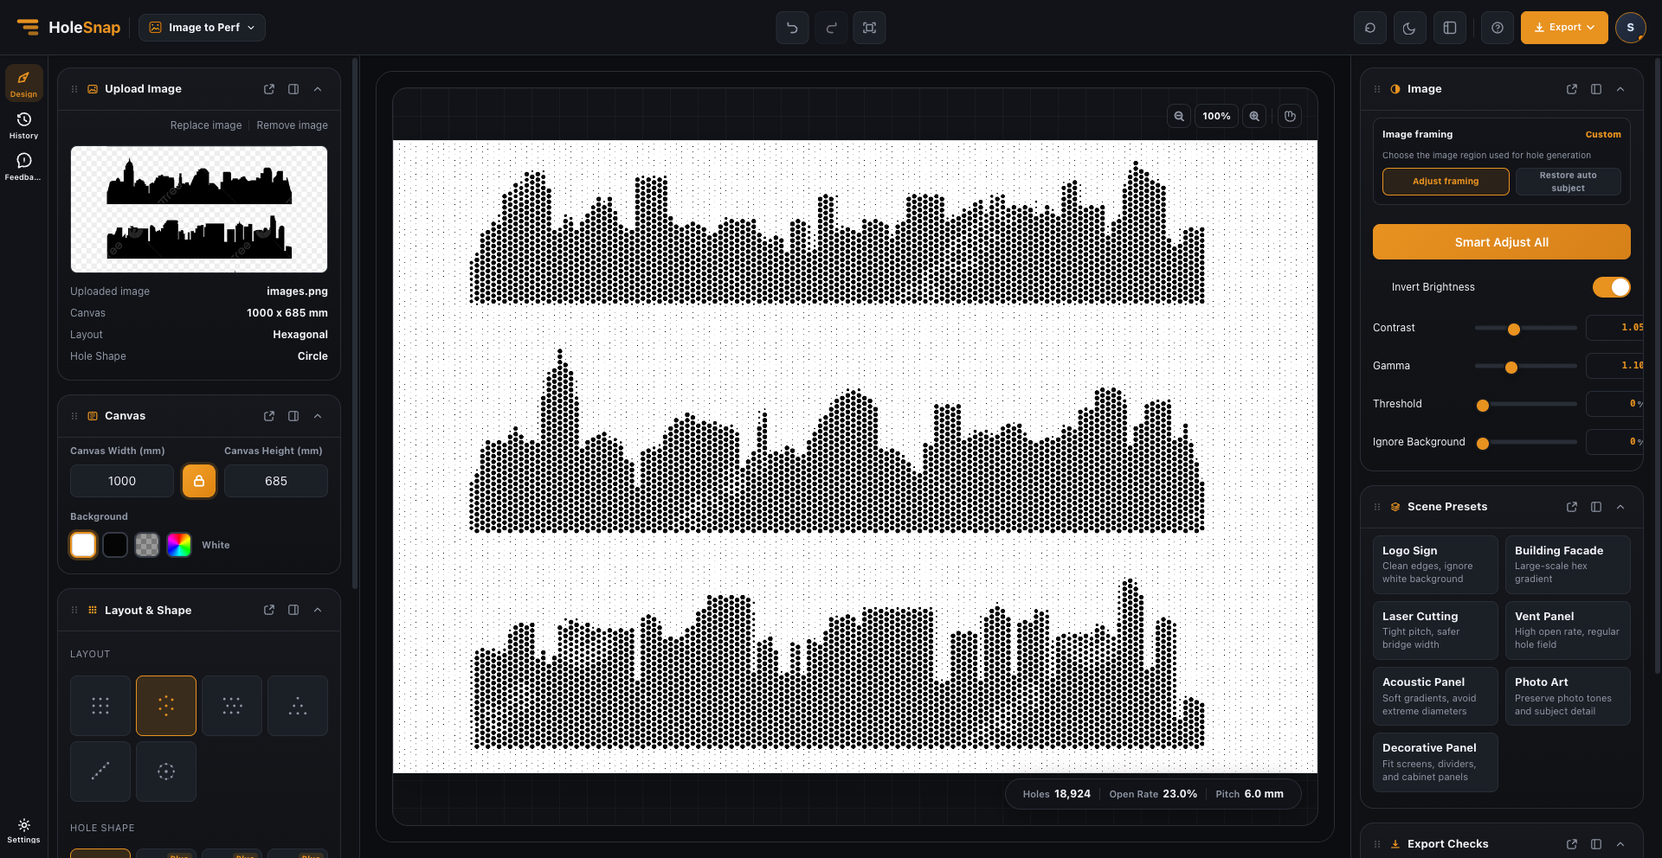Click the uploaded skyline image thumbnail
The width and height of the screenshot is (1662, 858).
click(x=199, y=209)
